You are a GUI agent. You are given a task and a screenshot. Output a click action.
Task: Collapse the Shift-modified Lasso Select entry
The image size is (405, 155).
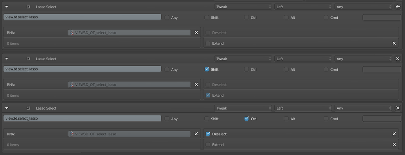click(x=7, y=59)
